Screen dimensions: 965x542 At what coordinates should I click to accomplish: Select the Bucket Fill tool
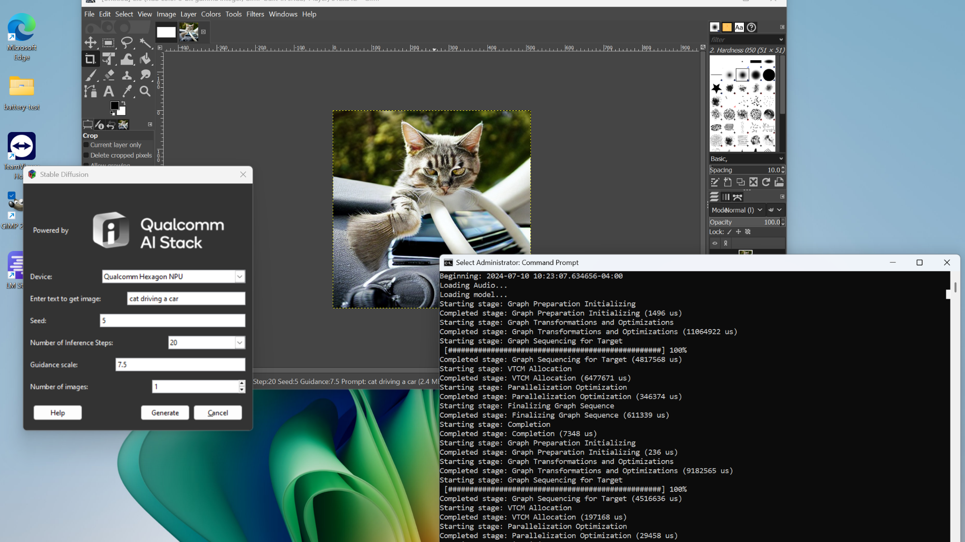coord(146,59)
